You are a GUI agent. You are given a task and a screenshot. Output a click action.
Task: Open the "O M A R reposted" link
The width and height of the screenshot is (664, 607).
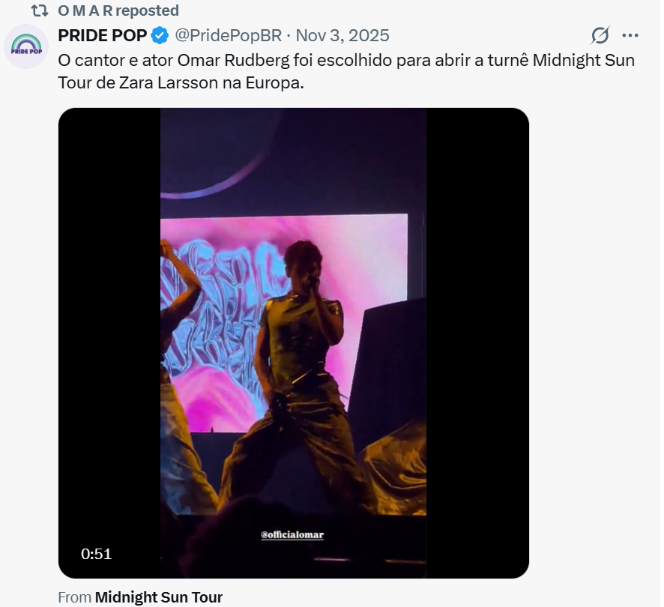pos(118,10)
